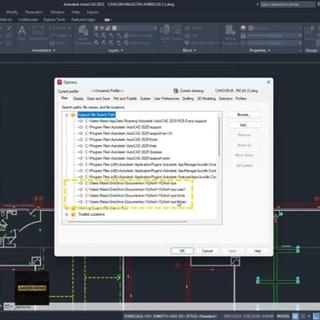Open the User Preferences tab

point(166,98)
